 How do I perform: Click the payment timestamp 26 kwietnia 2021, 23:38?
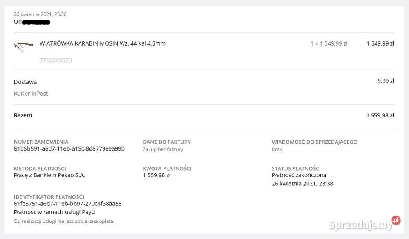(302, 184)
